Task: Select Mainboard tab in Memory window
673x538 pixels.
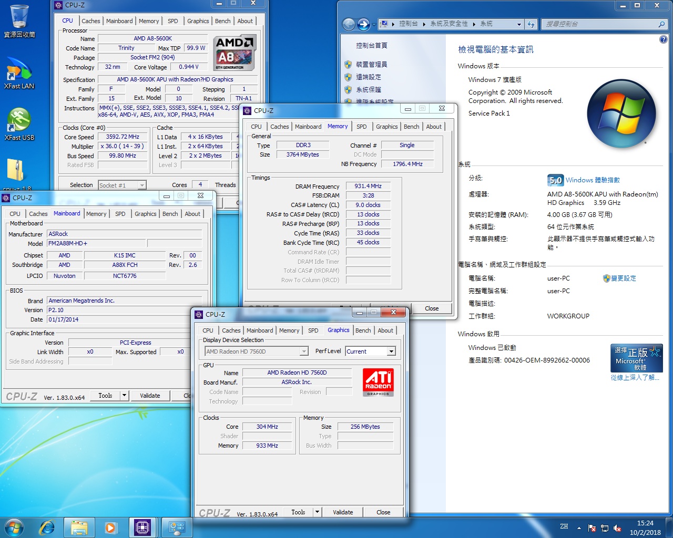Action: [x=308, y=127]
